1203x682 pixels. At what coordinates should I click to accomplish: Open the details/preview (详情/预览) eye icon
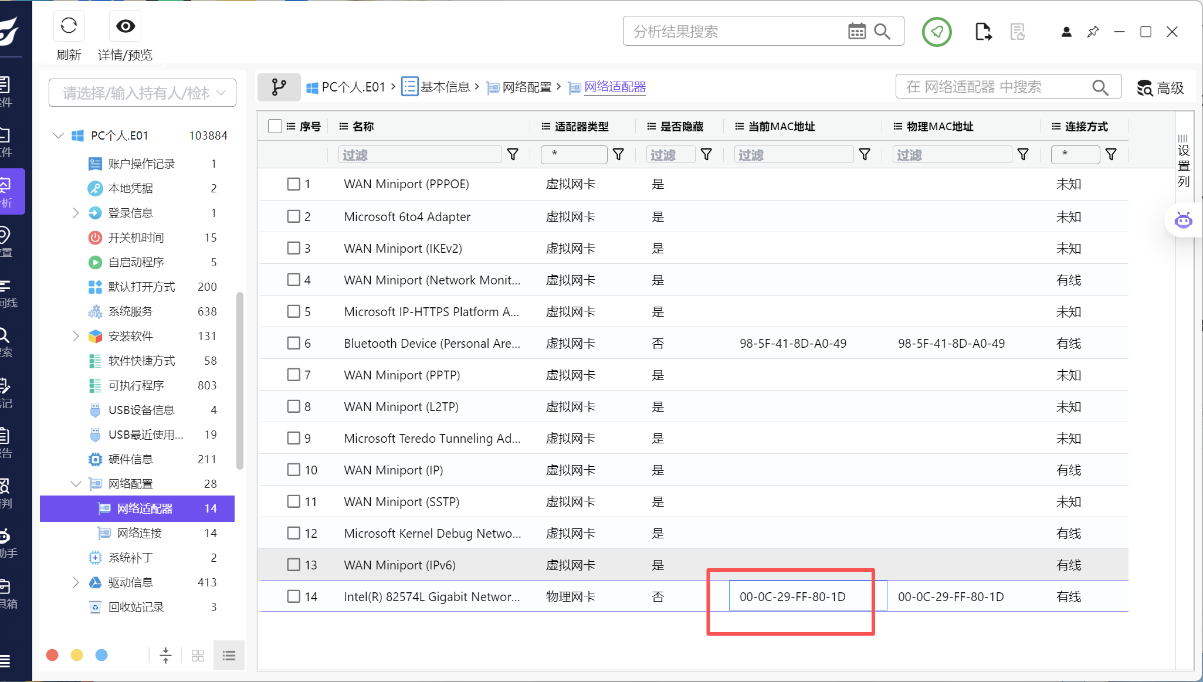coord(126,26)
